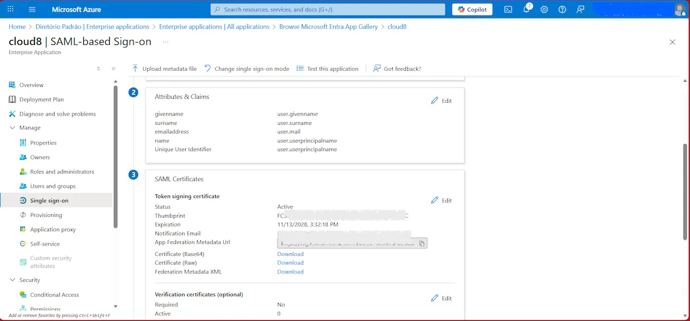This screenshot has height=321, width=690.
Task: Click the Properties bars icon
Action: pos(23,143)
